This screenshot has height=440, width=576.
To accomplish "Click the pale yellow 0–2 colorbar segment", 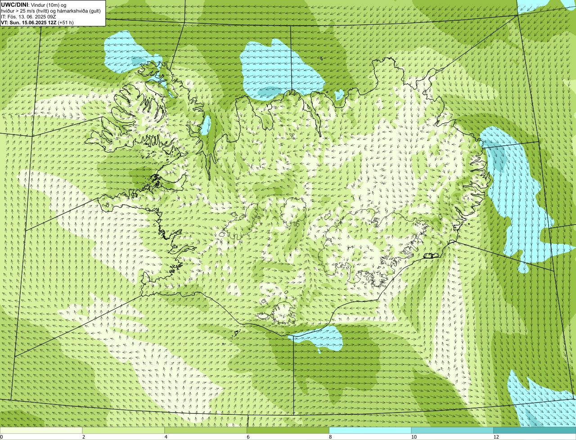I will tap(41, 431).
